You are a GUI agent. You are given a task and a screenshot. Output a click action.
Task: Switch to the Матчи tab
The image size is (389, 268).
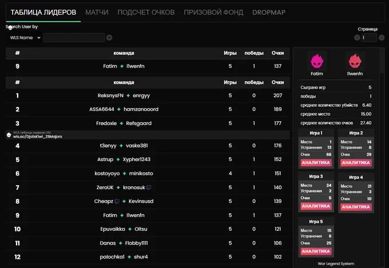(x=97, y=13)
